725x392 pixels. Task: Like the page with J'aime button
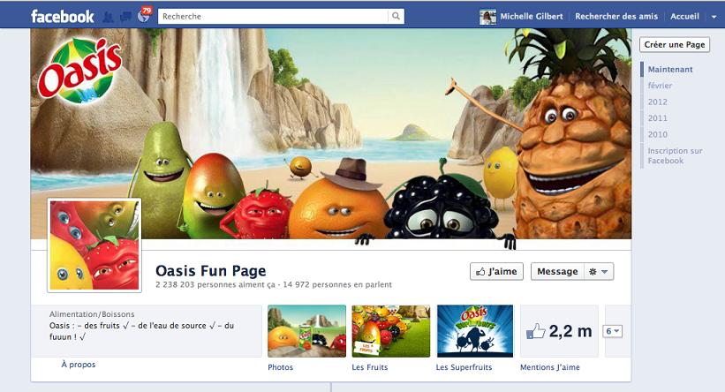click(496, 271)
